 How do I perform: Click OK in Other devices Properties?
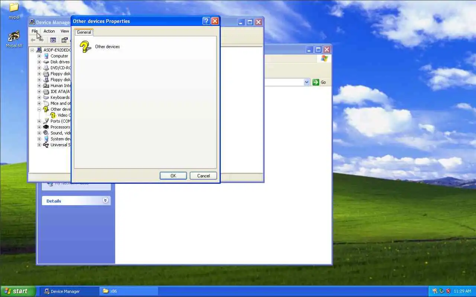click(x=173, y=176)
